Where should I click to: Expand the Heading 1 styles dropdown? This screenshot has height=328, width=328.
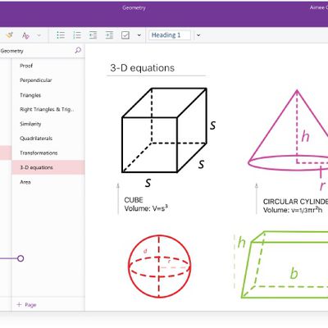(198, 35)
